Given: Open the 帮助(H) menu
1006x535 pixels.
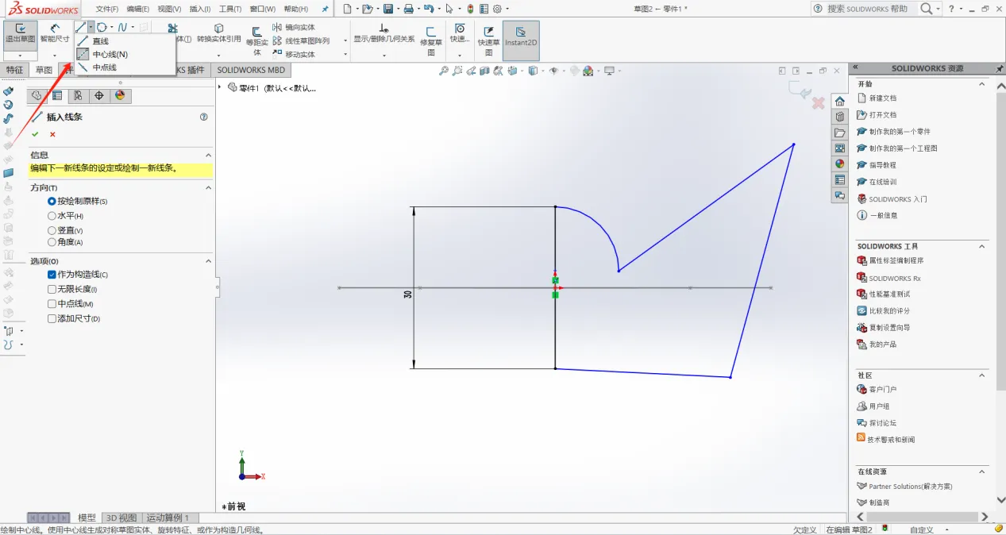Looking at the screenshot, I should [x=296, y=9].
